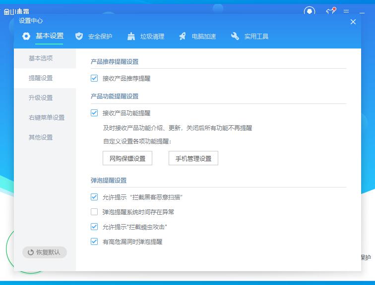This screenshot has width=375, height=285.
Task: Click the 弹泡提醒设置 heading
Action: [x=109, y=181]
